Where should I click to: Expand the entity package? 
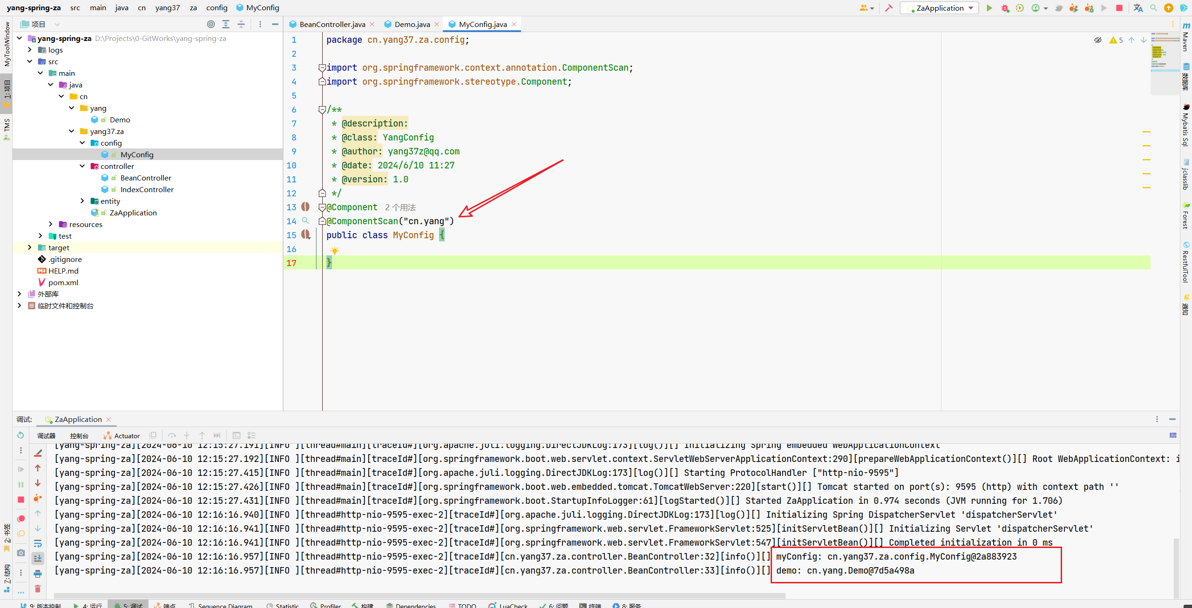click(x=82, y=201)
